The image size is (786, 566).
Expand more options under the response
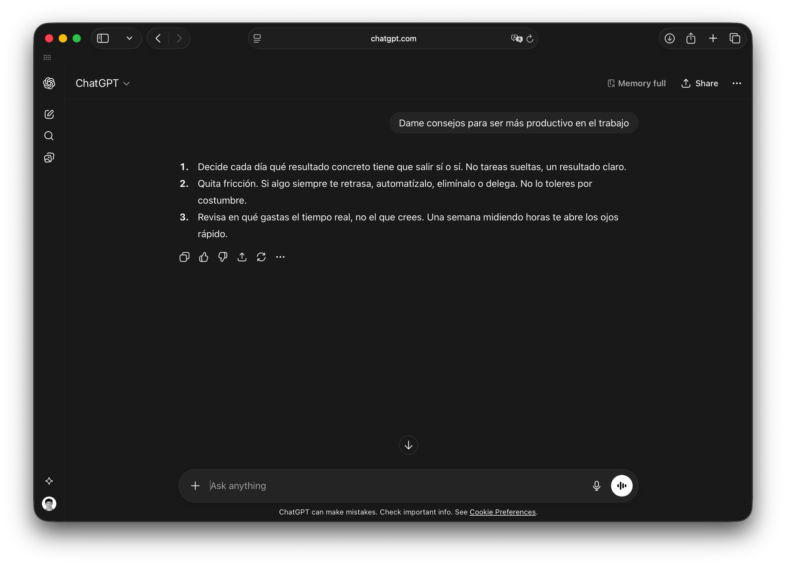coord(280,257)
